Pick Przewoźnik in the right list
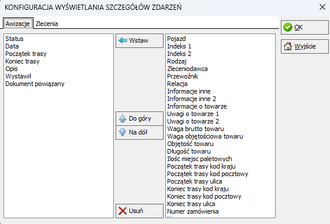 183,76
